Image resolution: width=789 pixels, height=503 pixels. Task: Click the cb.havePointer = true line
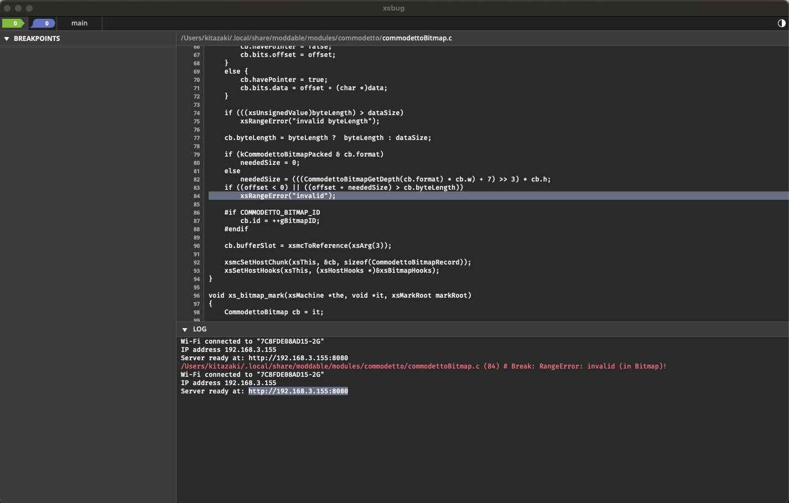[x=284, y=80]
